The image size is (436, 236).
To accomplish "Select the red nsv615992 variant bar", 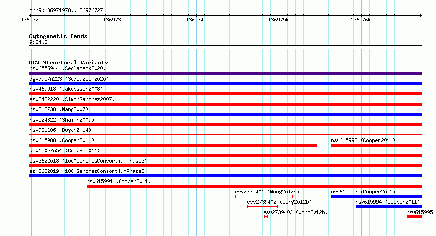I will 377,145.
